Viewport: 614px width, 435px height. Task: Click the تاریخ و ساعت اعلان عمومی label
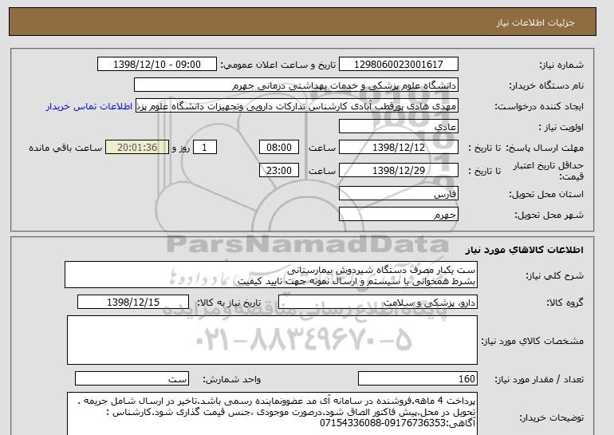(278, 65)
